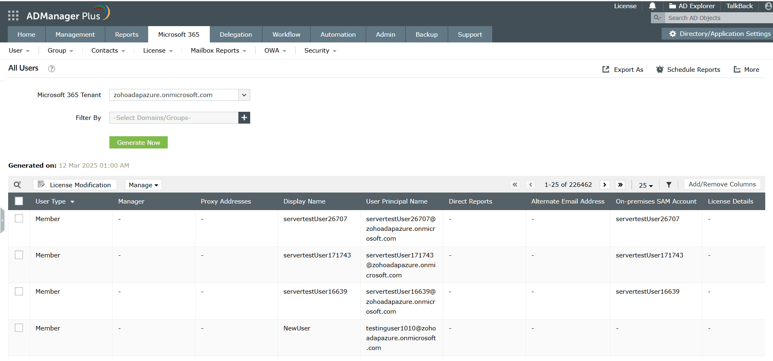Open the Manage dropdown button

coord(143,185)
